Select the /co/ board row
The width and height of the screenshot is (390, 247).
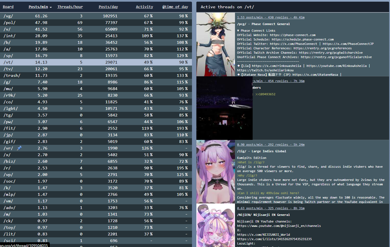[96, 102]
